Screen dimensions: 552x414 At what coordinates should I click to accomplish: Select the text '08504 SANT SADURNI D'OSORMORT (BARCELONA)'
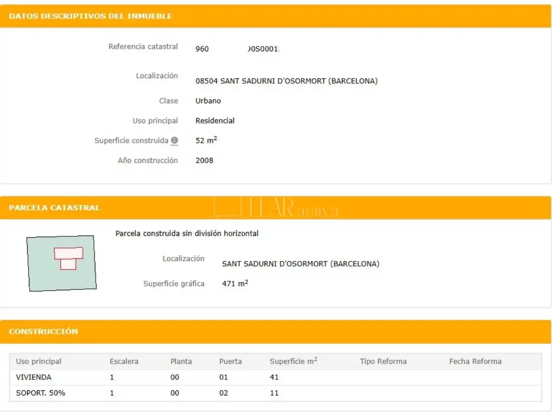[x=286, y=81]
